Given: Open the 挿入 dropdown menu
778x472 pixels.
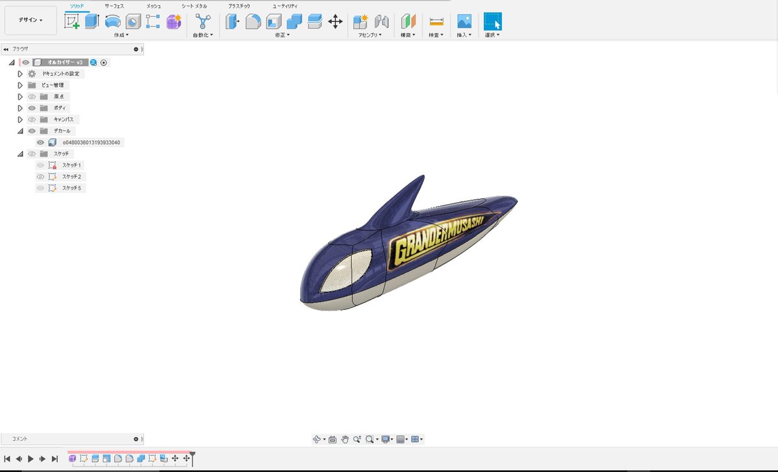Looking at the screenshot, I should (464, 35).
